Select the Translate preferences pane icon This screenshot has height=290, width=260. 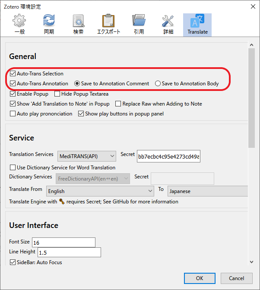(x=197, y=25)
